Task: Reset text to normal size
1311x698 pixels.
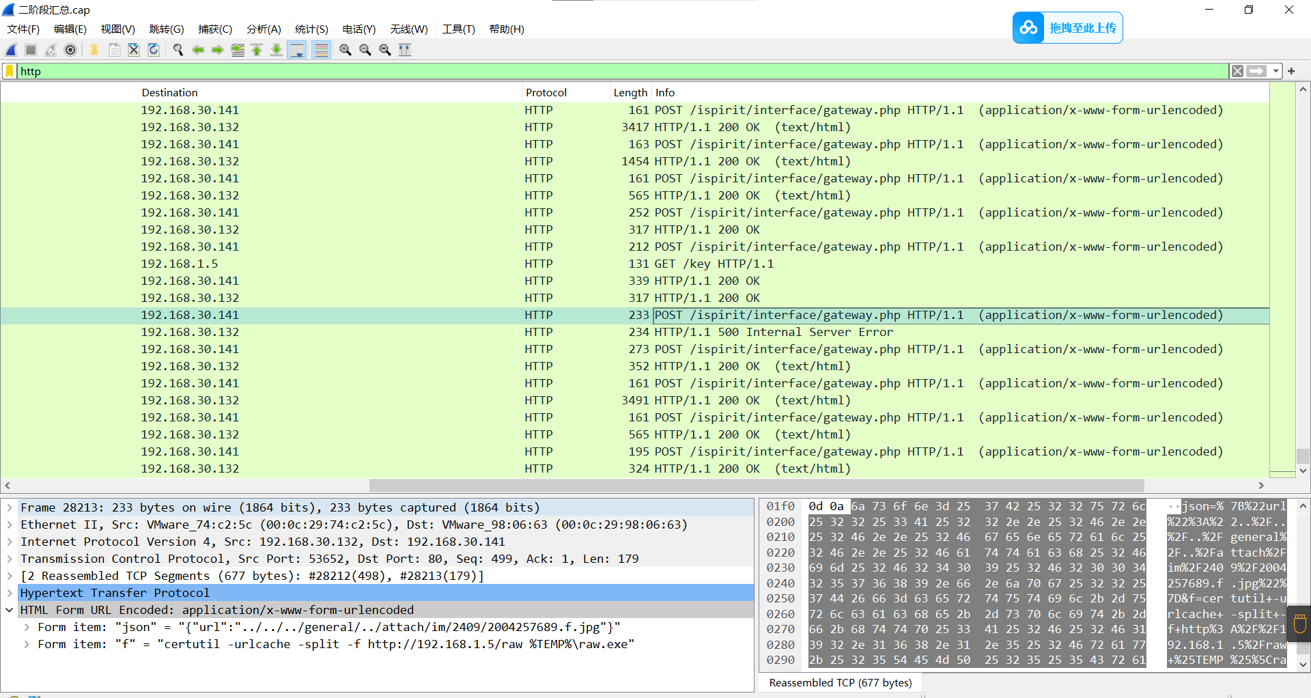Action: (385, 50)
